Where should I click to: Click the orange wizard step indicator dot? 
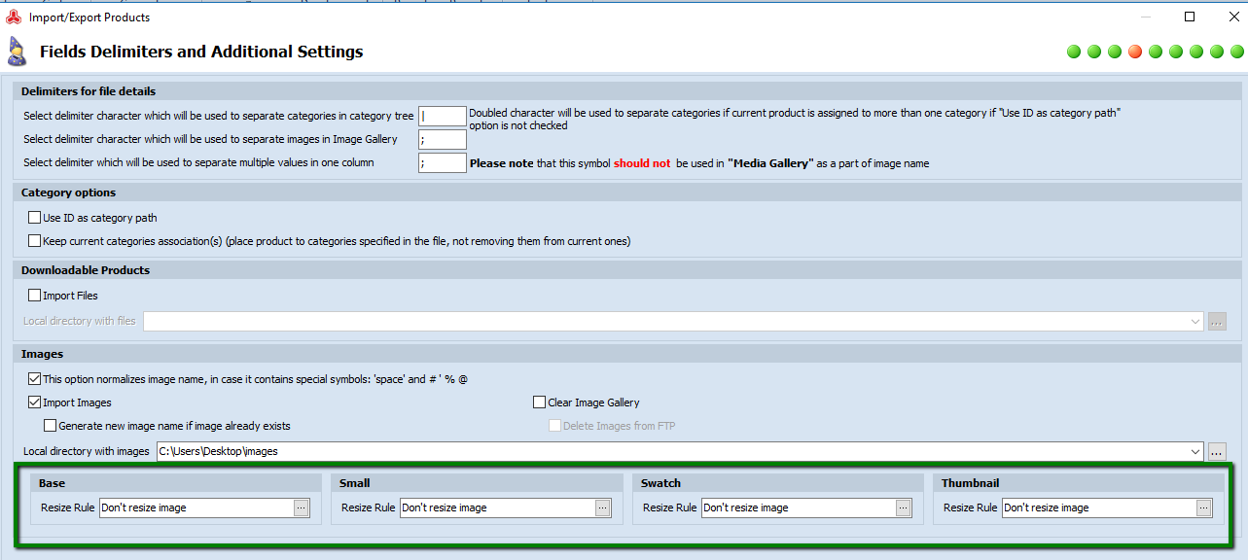click(1135, 52)
